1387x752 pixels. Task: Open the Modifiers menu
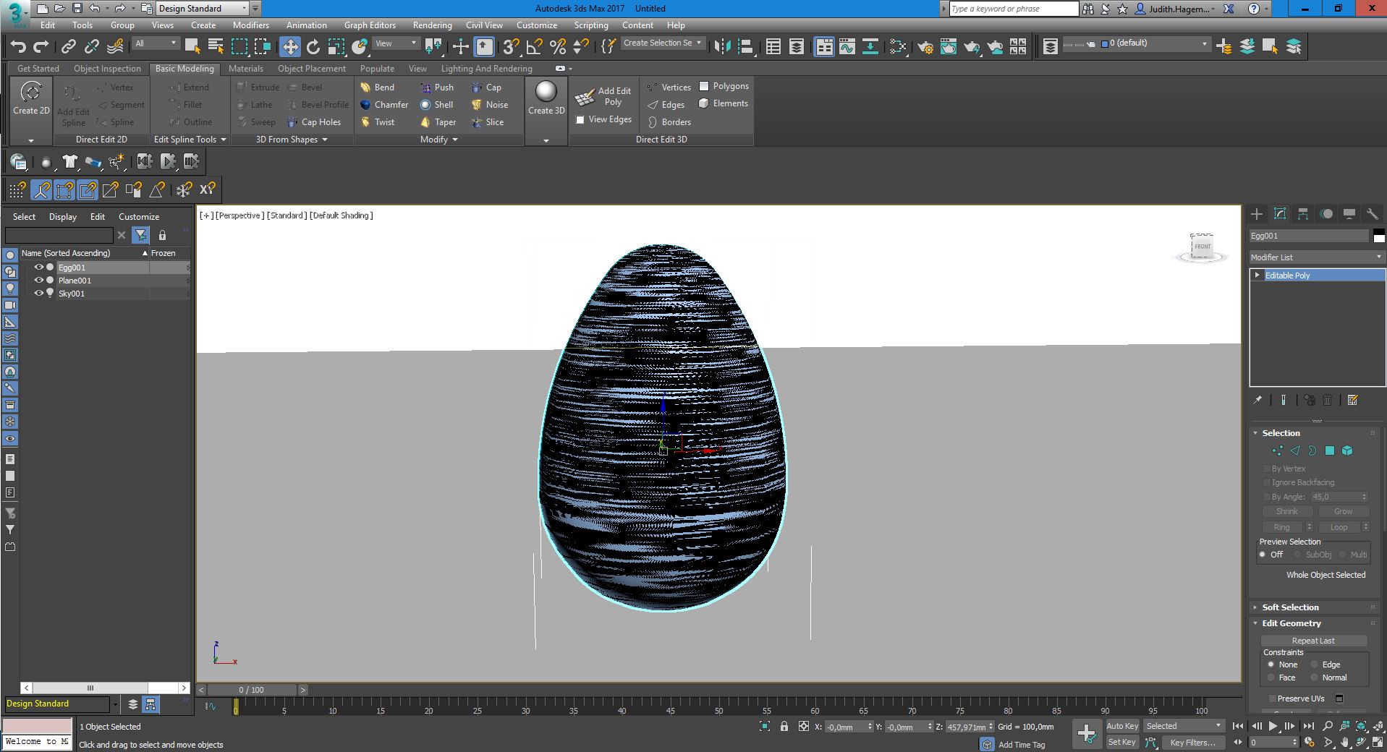click(251, 25)
